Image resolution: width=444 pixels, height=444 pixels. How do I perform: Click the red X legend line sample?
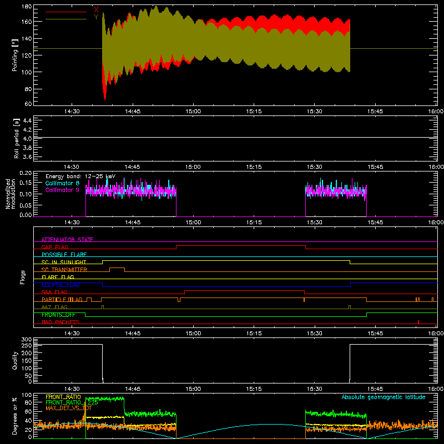pyautogui.click(x=66, y=12)
